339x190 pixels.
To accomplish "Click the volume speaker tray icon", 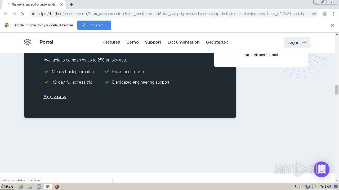I will click(x=301, y=187).
